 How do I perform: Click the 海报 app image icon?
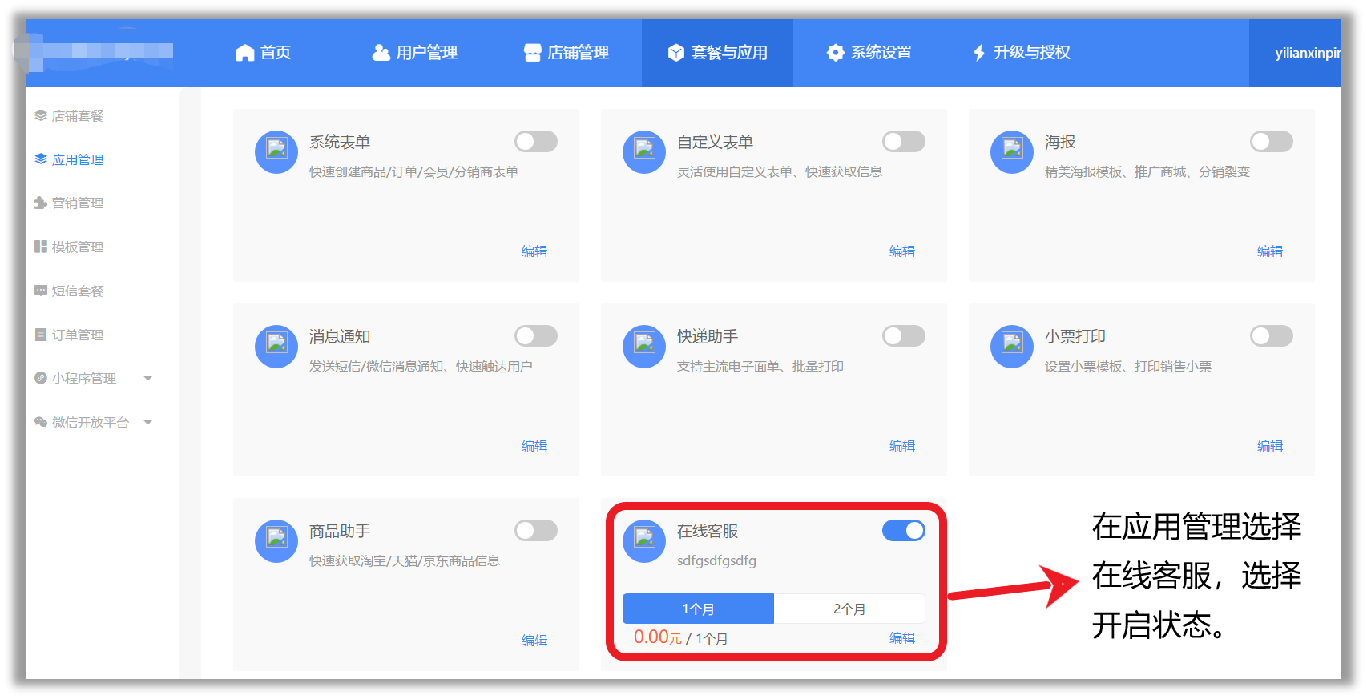click(x=1012, y=152)
